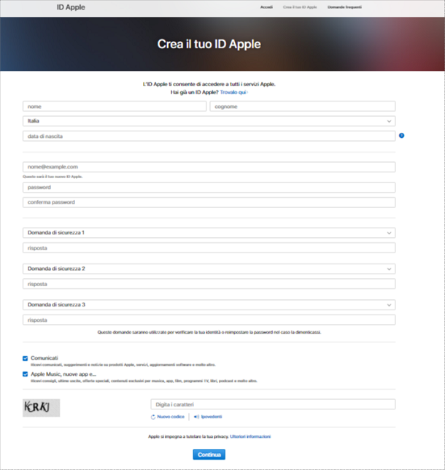Click the Digita i caratteri field
The width and height of the screenshot is (445, 470).
[273, 404]
